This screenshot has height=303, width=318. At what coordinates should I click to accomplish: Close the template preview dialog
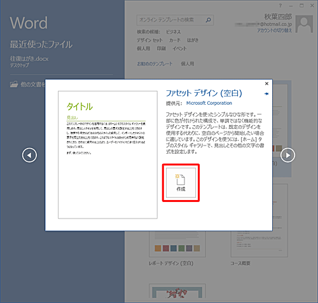click(x=266, y=84)
